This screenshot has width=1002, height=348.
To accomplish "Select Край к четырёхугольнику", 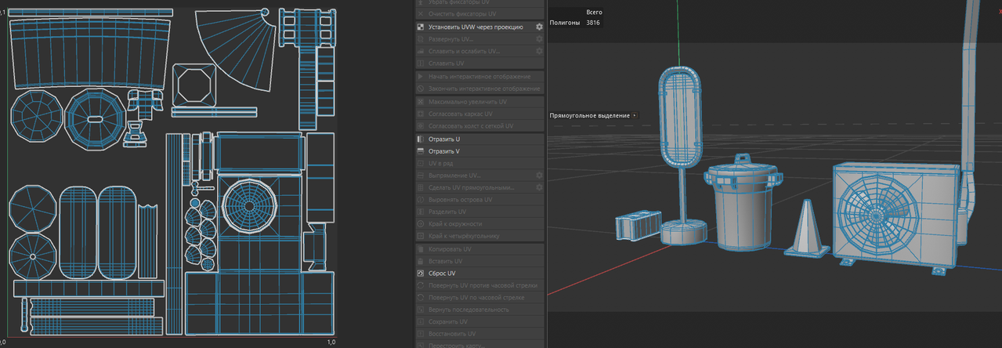I will [x=479, y=235].
